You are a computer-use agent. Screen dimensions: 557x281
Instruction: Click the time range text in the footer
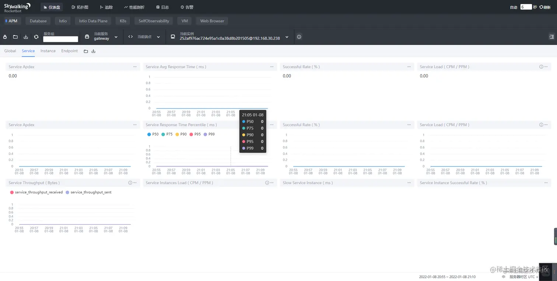coord(447,277)
